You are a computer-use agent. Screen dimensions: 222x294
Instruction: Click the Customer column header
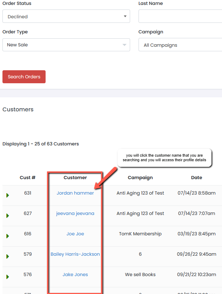[75, 177]
